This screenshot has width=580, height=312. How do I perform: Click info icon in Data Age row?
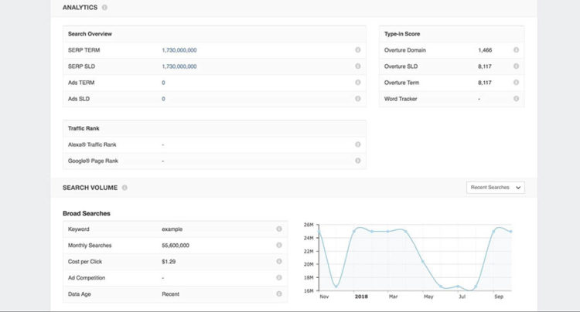[278, 294]
